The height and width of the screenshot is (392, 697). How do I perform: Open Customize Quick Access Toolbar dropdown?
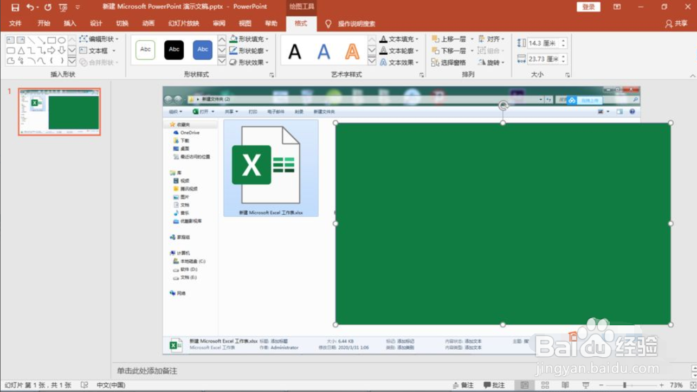click(78, 7)
